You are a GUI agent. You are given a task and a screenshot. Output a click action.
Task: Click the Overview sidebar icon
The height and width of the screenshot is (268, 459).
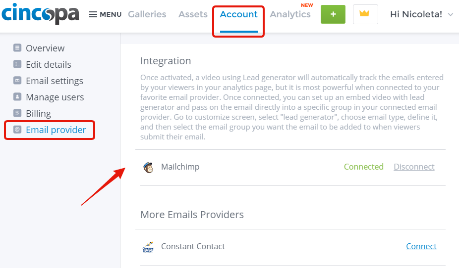(17, 47)
